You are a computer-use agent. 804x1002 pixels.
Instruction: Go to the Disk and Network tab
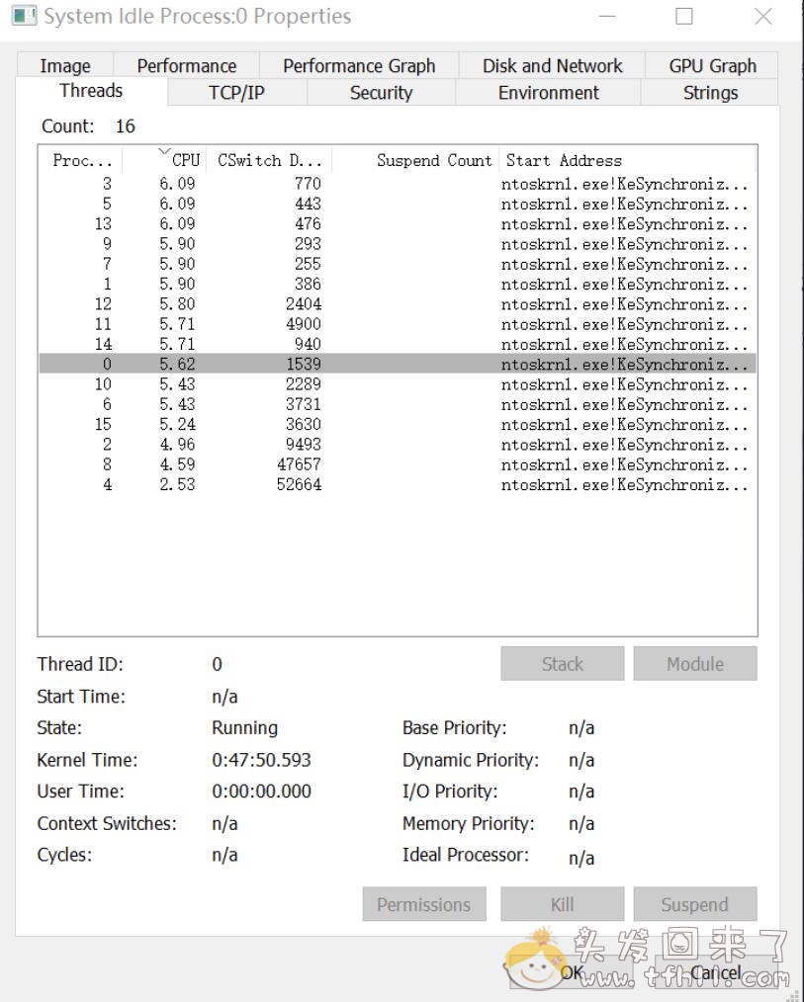point(552,66)
